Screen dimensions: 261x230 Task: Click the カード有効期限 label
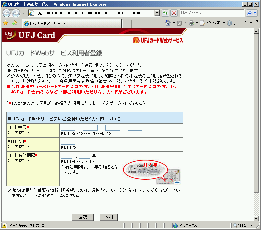tap(21, 155)
